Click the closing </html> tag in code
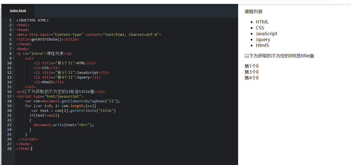Screen dimensions: 351x165 coord(24,149)
